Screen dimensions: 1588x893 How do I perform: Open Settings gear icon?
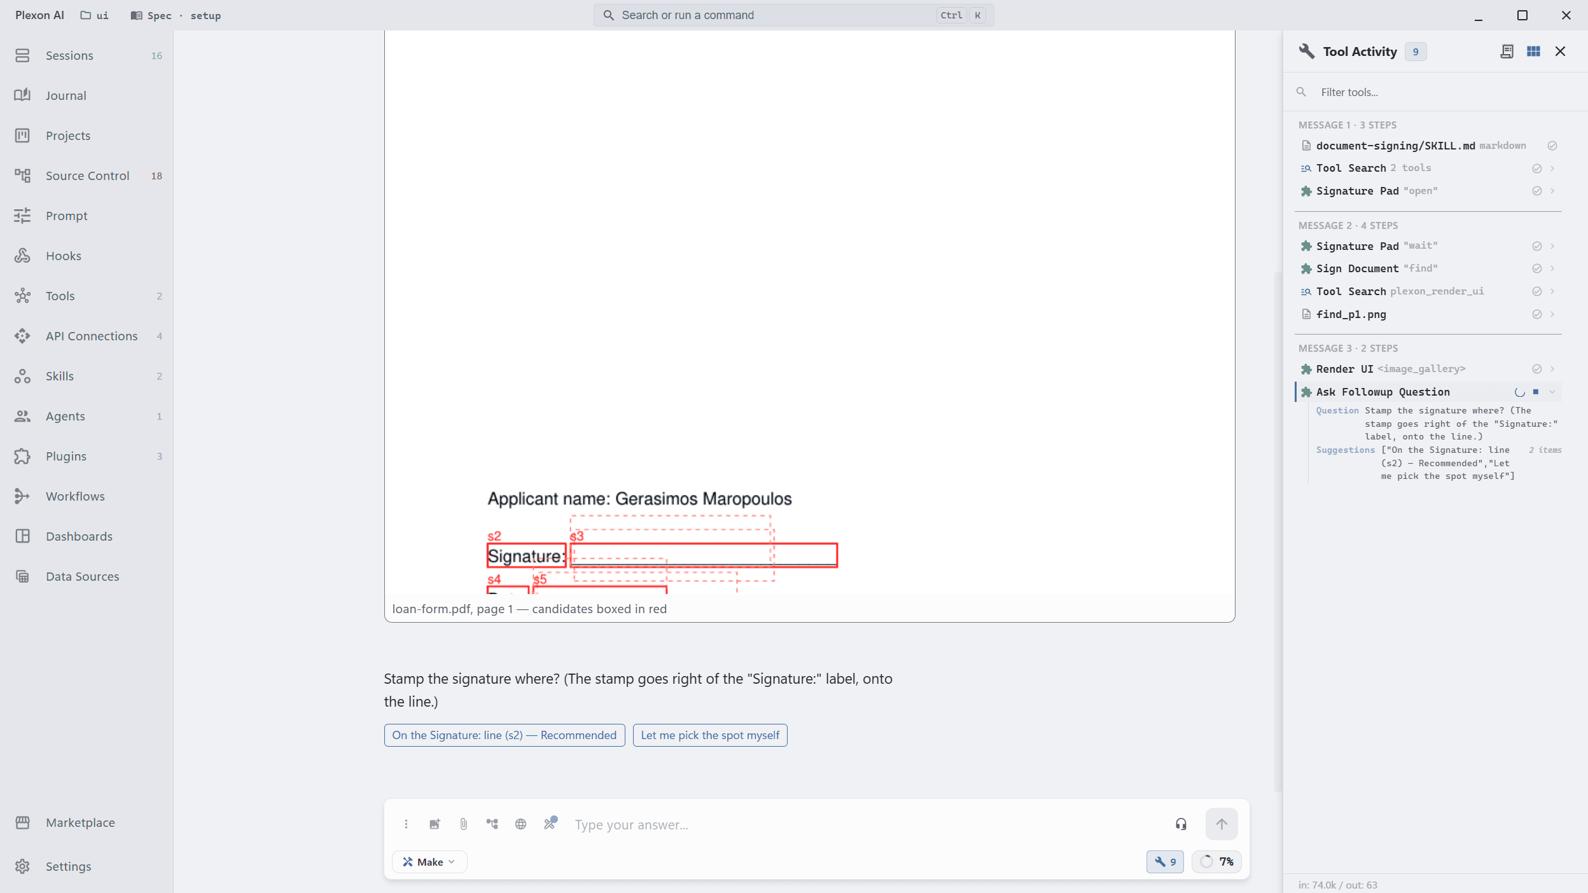click(x=22, y=866)
